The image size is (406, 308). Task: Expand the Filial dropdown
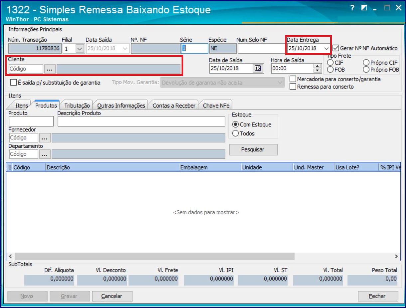tap(79, 49)
